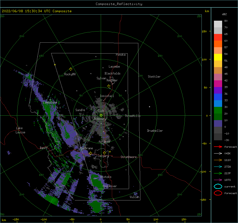Click the ThreeHills city label
This screenshot has width=238, height=223.
click(133, 116)
